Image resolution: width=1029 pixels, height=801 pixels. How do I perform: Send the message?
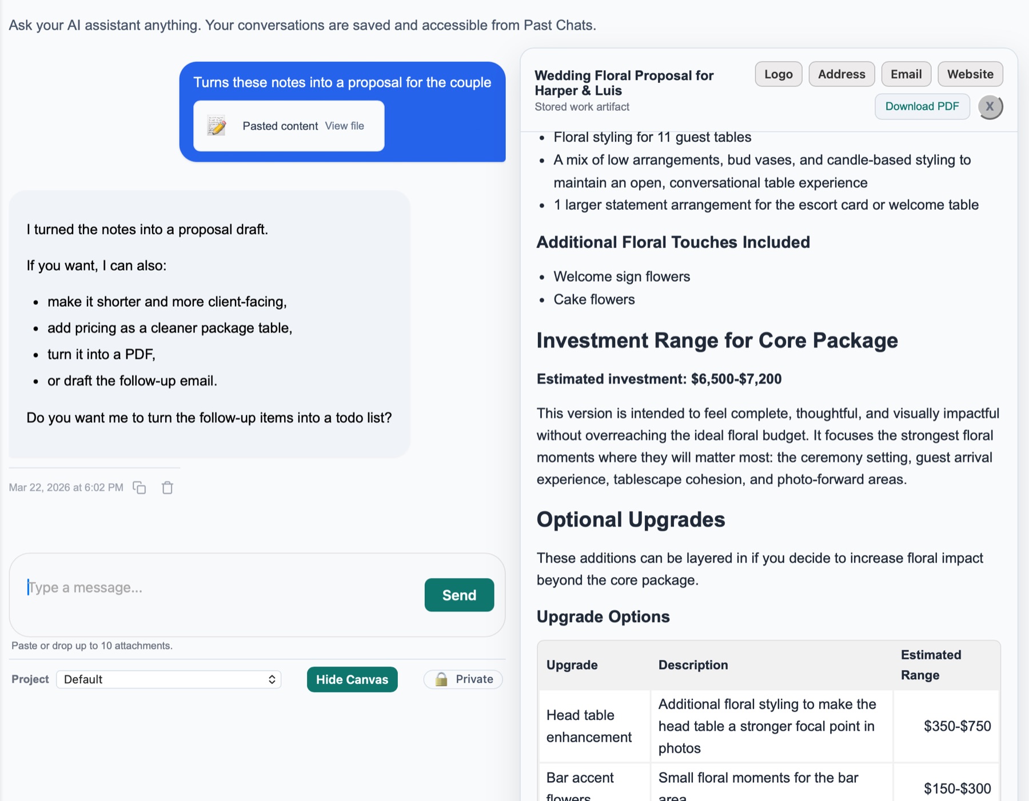(x=458, y=595)
